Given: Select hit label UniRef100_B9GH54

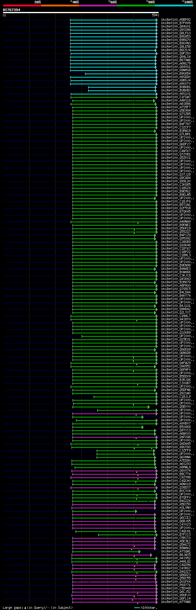Looking at the screenshot, I should (x=176, y=74).
